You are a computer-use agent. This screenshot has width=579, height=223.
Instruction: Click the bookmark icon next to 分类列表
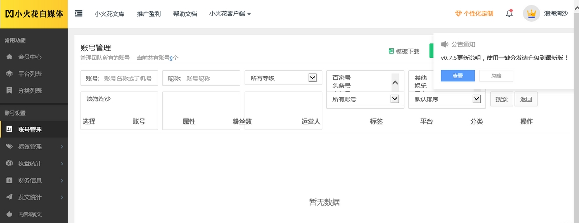coord(9,90)
